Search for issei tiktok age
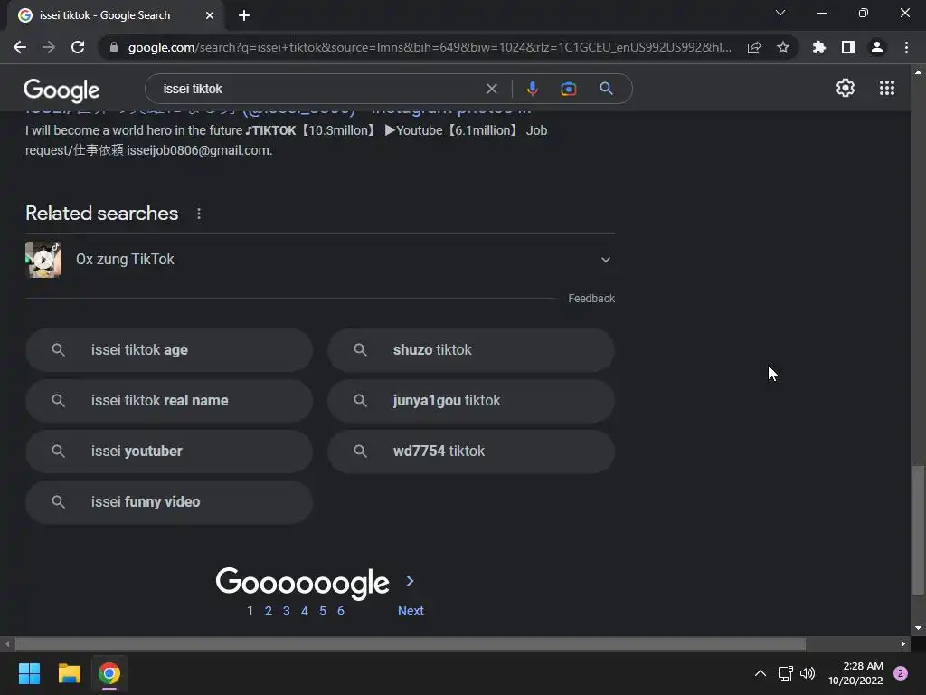926x695 pixels. 169,350
